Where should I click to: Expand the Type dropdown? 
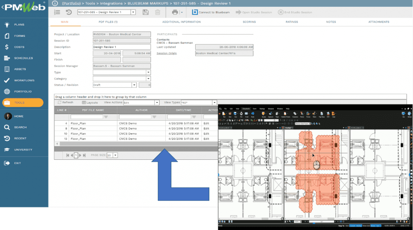(148, 72)
